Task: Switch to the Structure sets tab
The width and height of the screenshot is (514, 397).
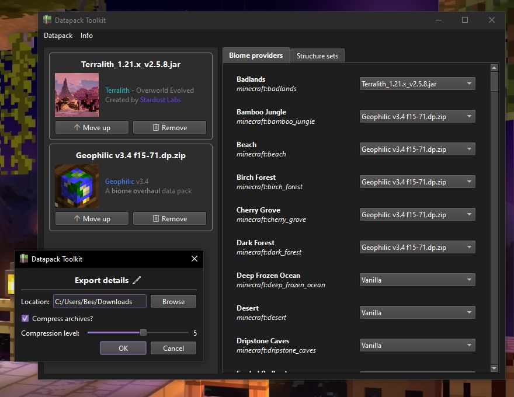Action: tap(317, 55)
